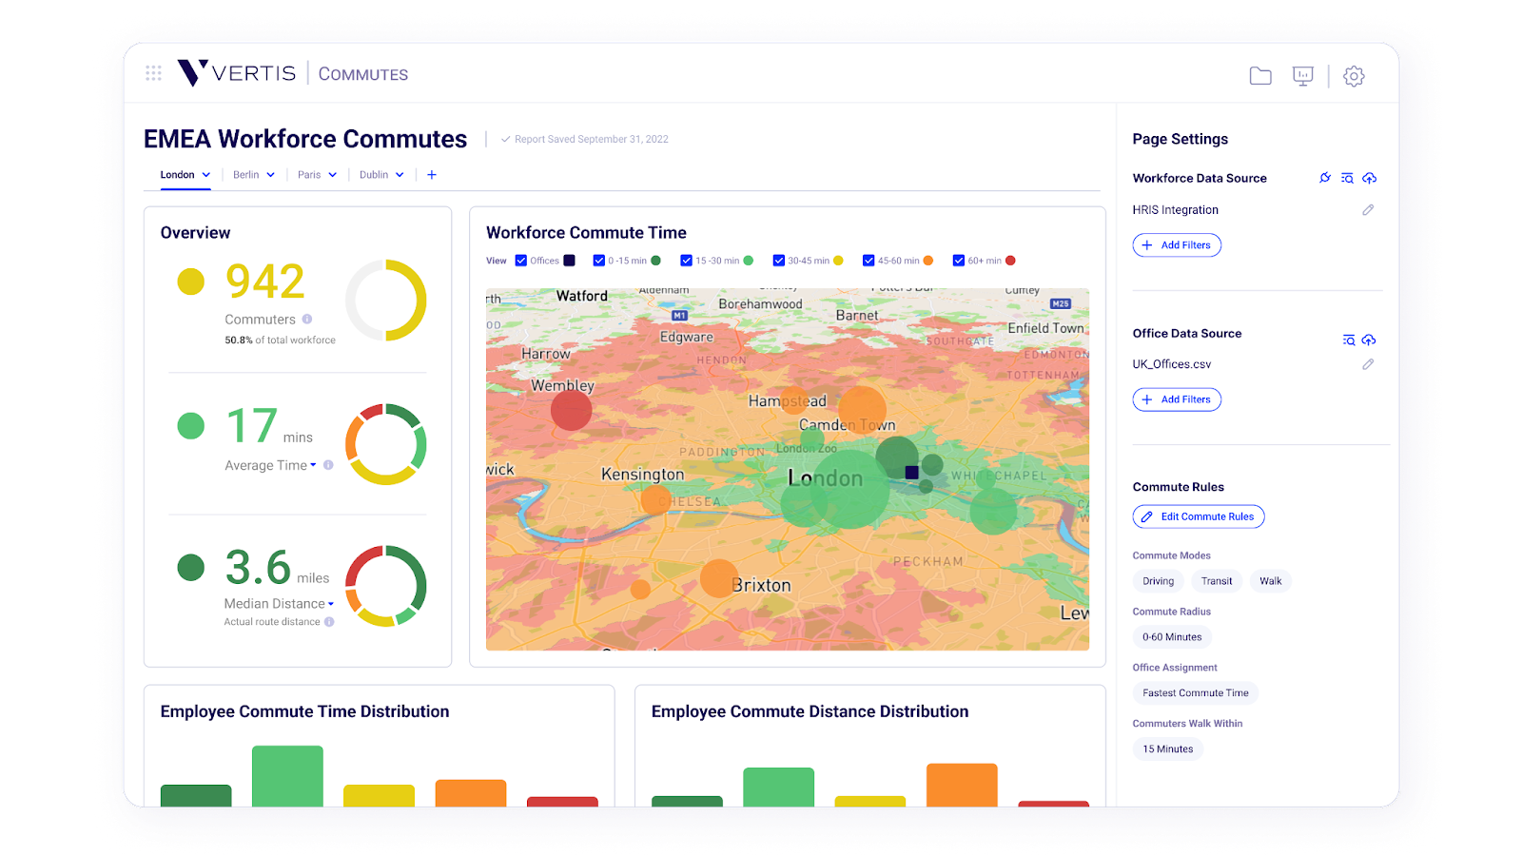Screen dimensions: 1522x856
Task: Click the cloud upload icon for Workforce Data Source
Action: coord(1370,178)
